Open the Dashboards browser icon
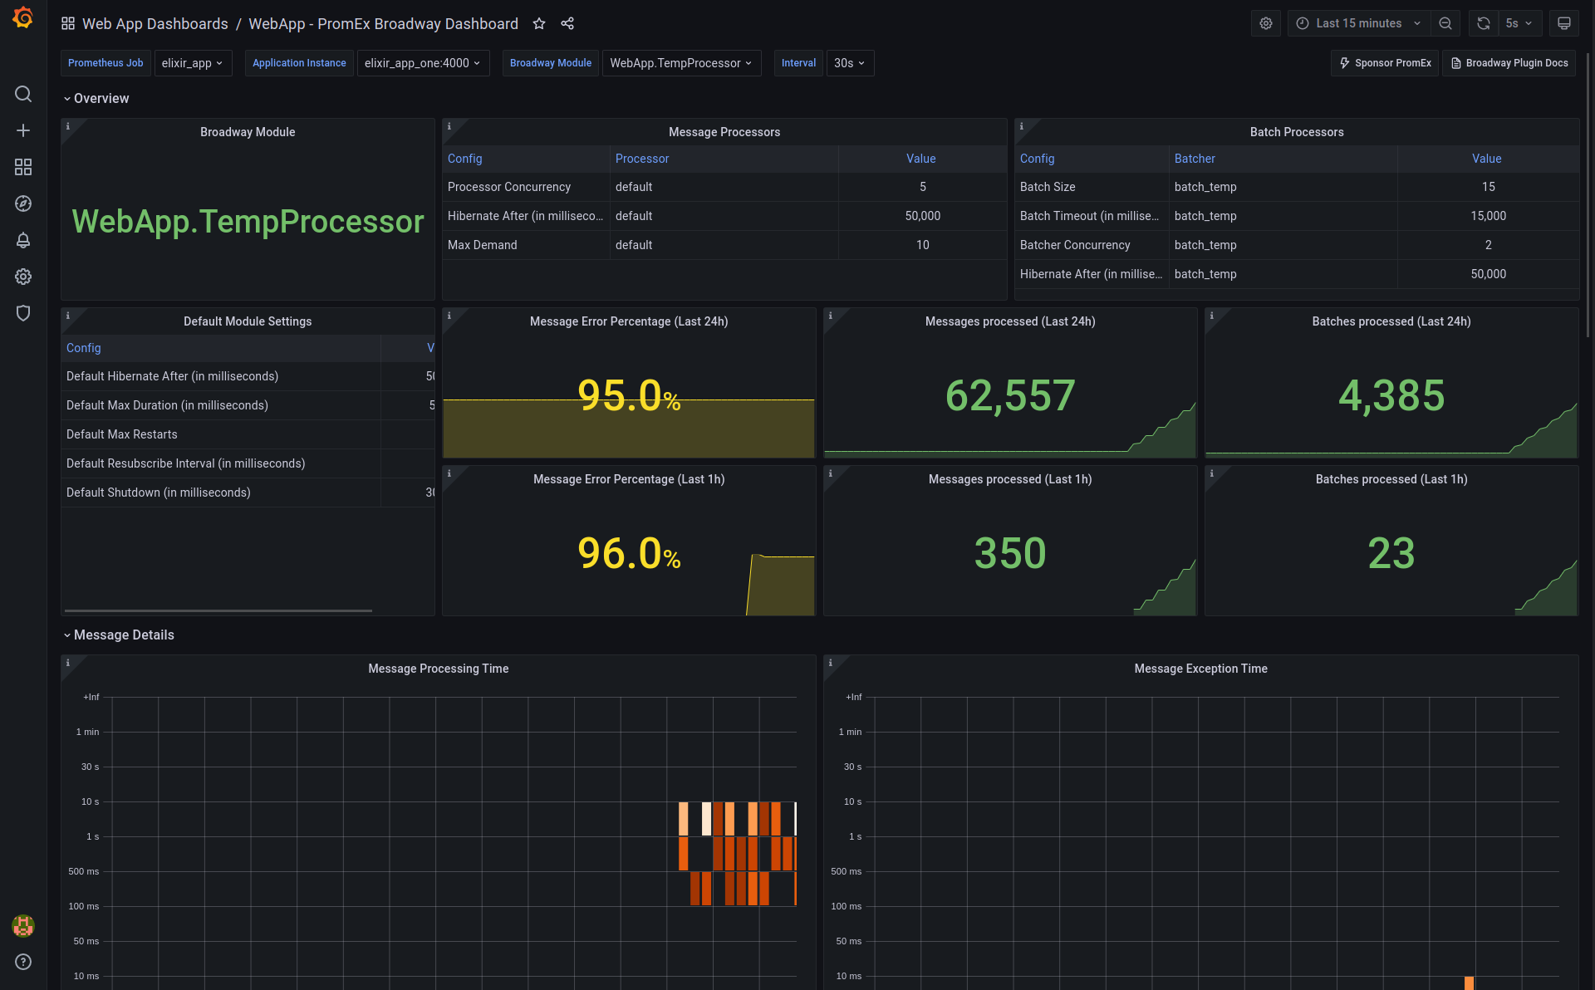 point(23,167)
